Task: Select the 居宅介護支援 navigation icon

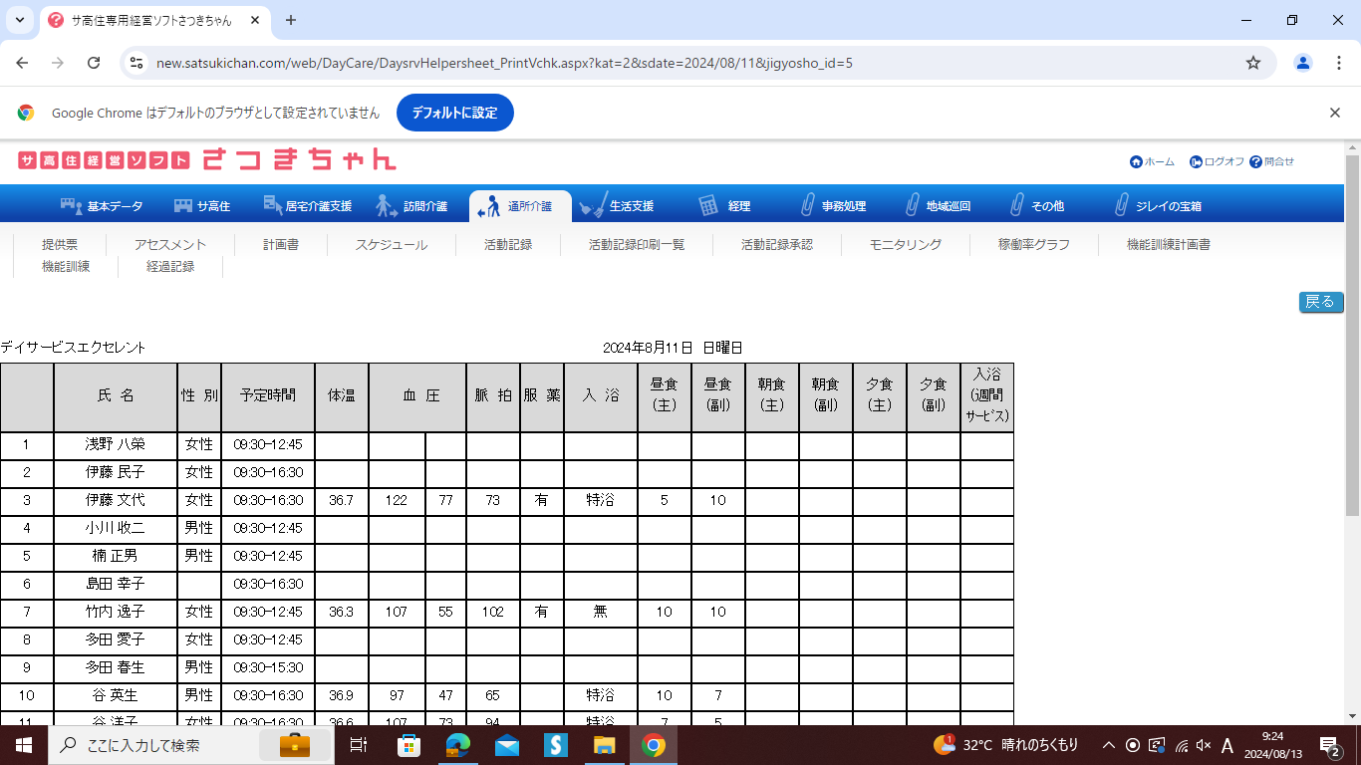Action: 273,205
